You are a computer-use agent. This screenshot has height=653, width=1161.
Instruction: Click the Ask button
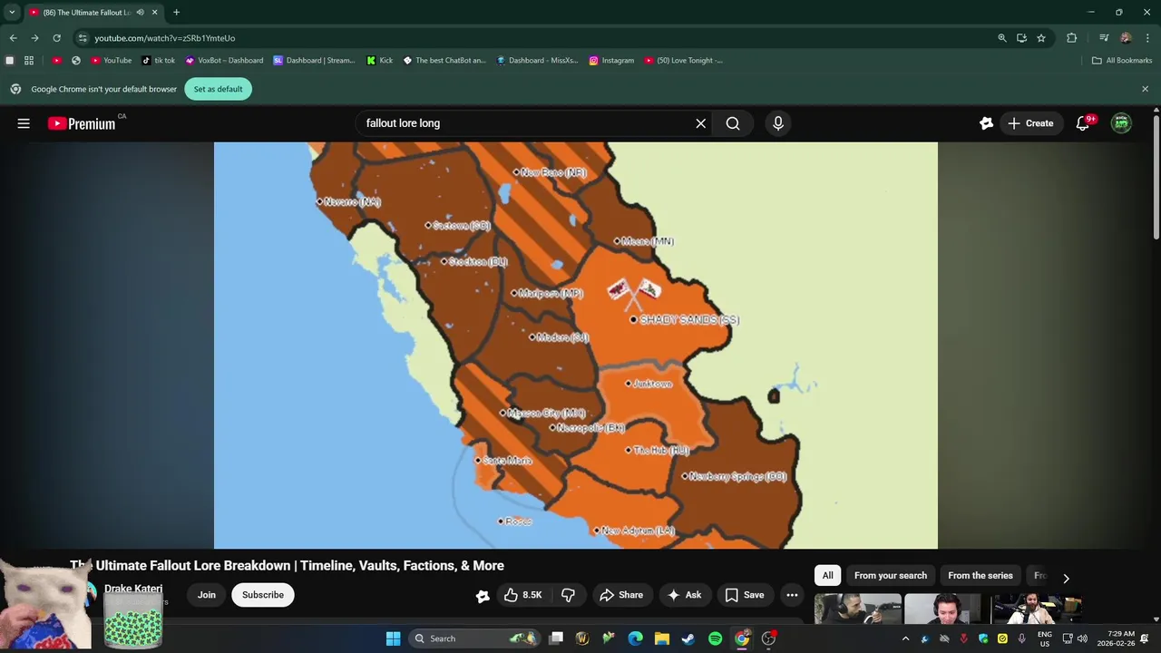pyautogui.click(x=684, y=595)
